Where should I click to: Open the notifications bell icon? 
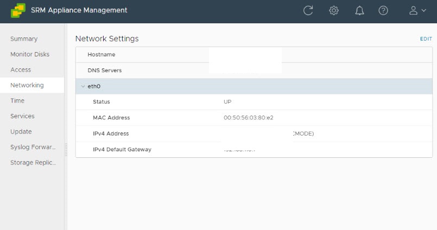click(359, 10)
